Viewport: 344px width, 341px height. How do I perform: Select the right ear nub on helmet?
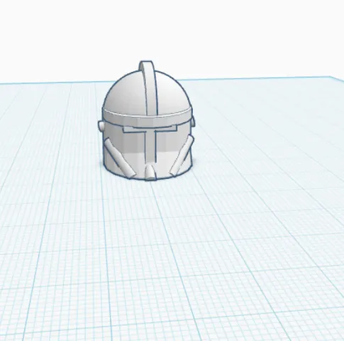pos(193,121)
